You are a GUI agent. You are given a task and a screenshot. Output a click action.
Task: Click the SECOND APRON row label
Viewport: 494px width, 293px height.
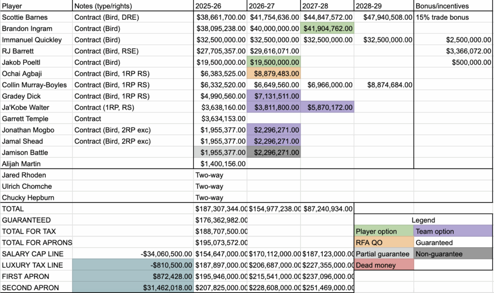click(36, 288)
